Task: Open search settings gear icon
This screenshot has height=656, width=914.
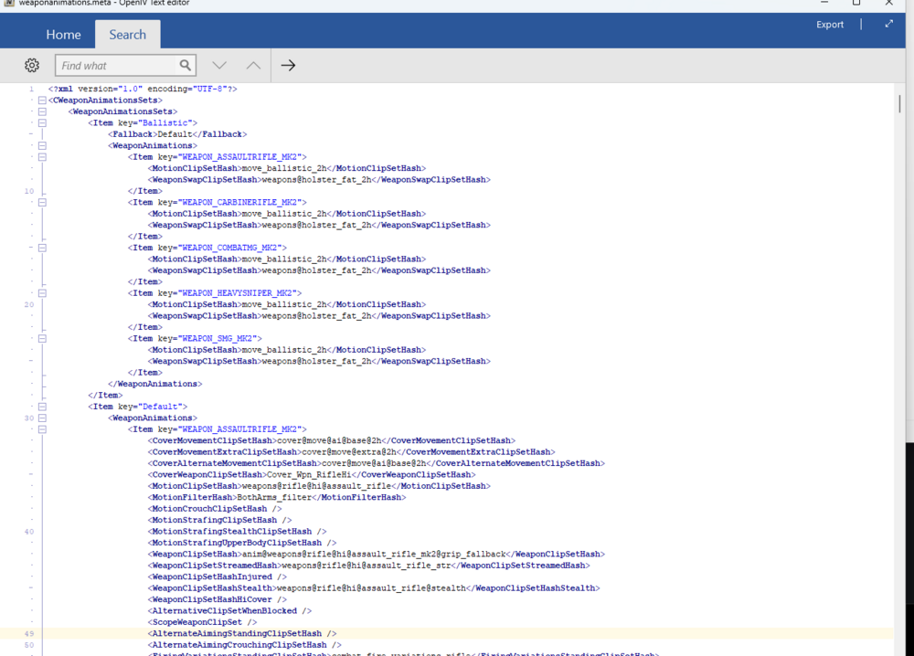Action: (x=32, y=65)
